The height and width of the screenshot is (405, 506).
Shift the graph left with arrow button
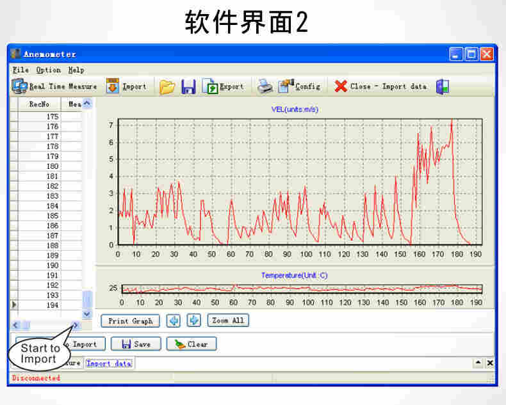173,321
